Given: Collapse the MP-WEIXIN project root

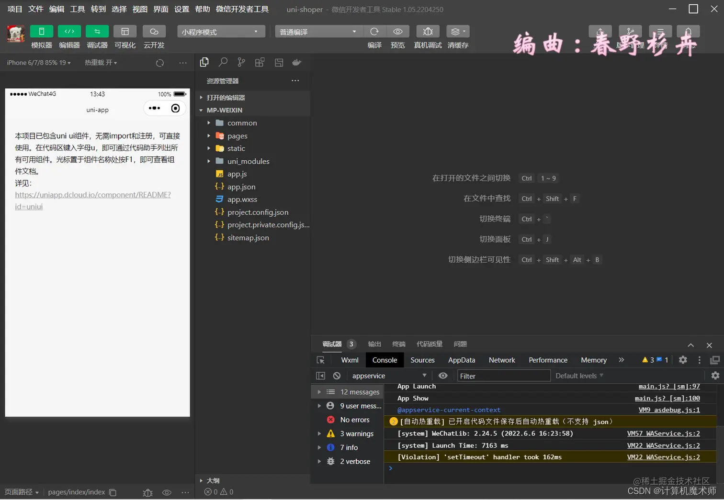Looking at the screenshot, I should 254,110.
